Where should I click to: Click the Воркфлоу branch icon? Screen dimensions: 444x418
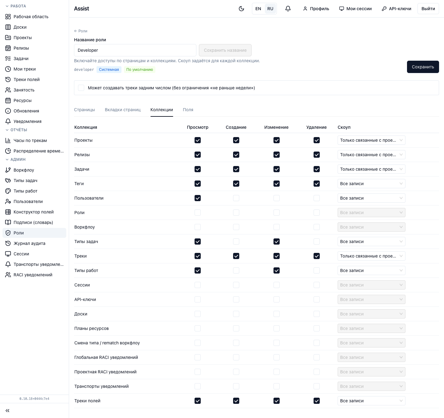(x=8, y=170)
